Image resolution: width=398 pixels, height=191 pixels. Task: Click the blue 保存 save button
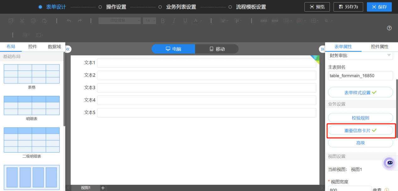379,7
